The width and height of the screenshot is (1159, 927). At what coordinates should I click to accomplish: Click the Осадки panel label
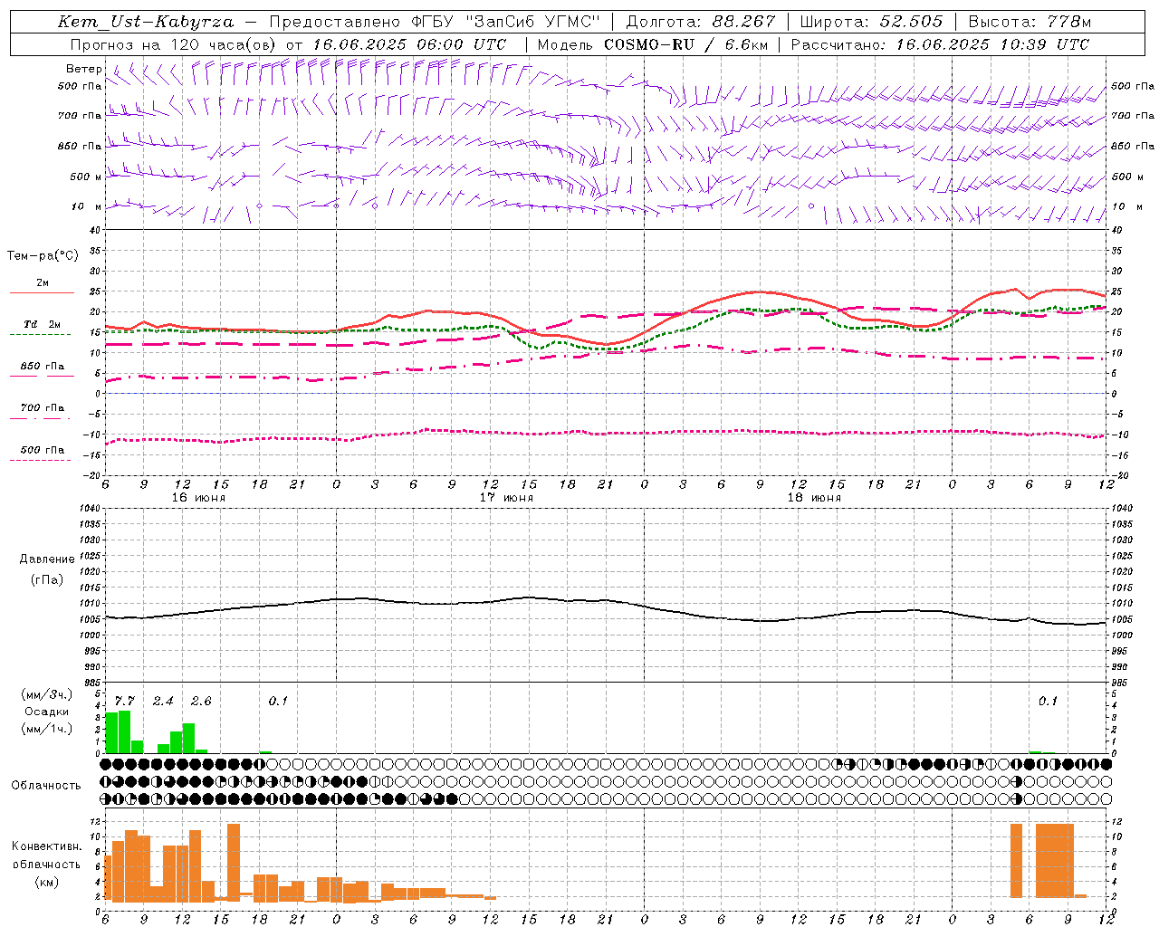point(47,712)
